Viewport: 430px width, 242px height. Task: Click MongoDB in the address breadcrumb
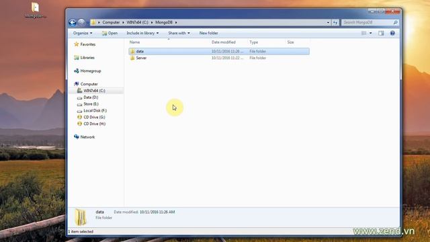point(164,22)
